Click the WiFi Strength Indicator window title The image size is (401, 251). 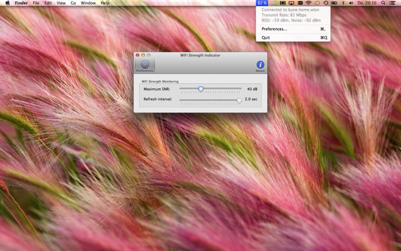(x=200, y=55)
